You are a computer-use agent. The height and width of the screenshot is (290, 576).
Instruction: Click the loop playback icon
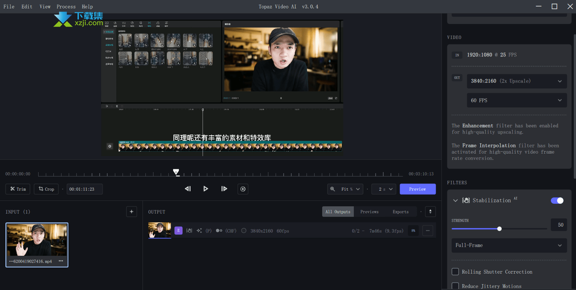(x=243, y=189)
